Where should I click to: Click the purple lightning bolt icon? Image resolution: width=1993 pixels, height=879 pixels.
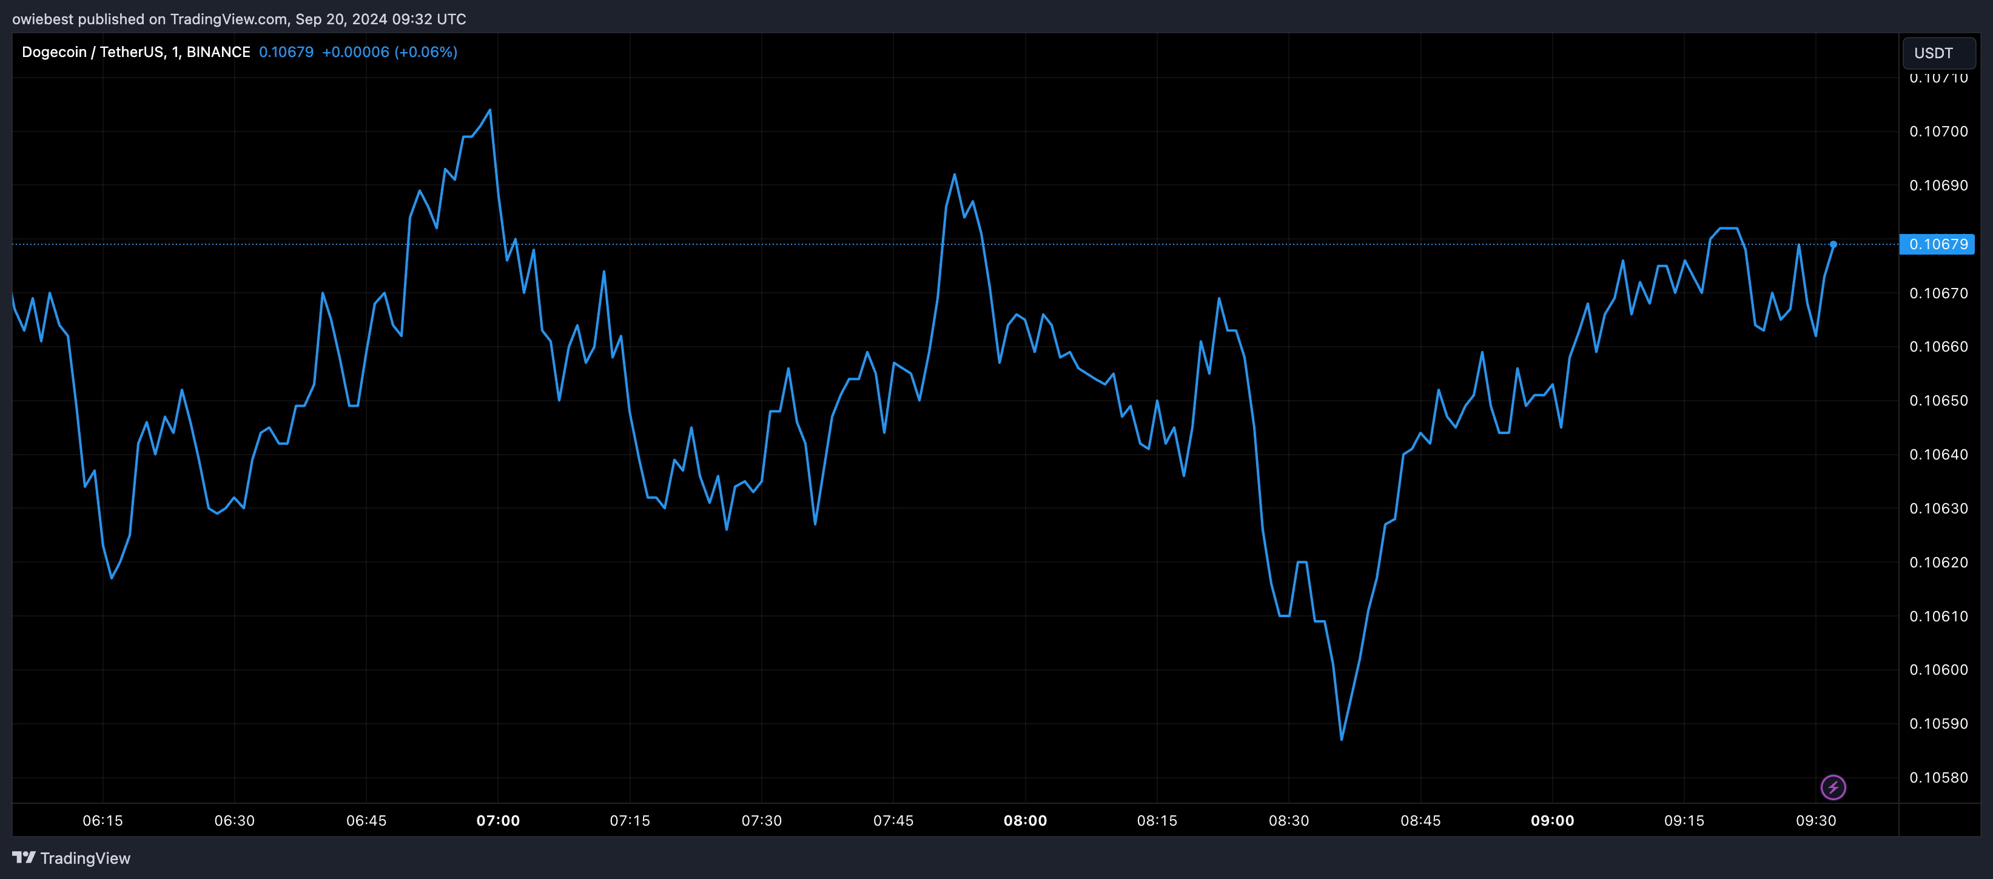1833,787
